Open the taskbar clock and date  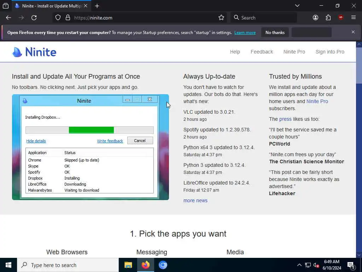pyautogui.click(x=332, y=265)
